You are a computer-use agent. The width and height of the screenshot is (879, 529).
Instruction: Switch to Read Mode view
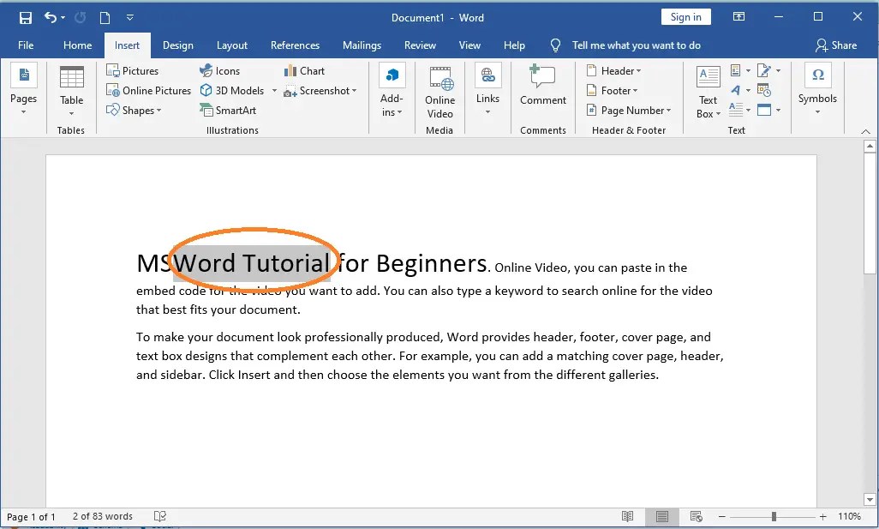(x=628, y=516)
